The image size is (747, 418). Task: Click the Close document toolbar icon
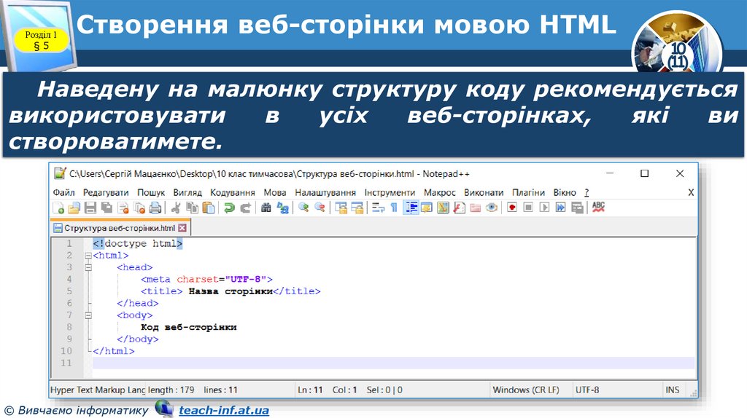click(x=123, y=208)
